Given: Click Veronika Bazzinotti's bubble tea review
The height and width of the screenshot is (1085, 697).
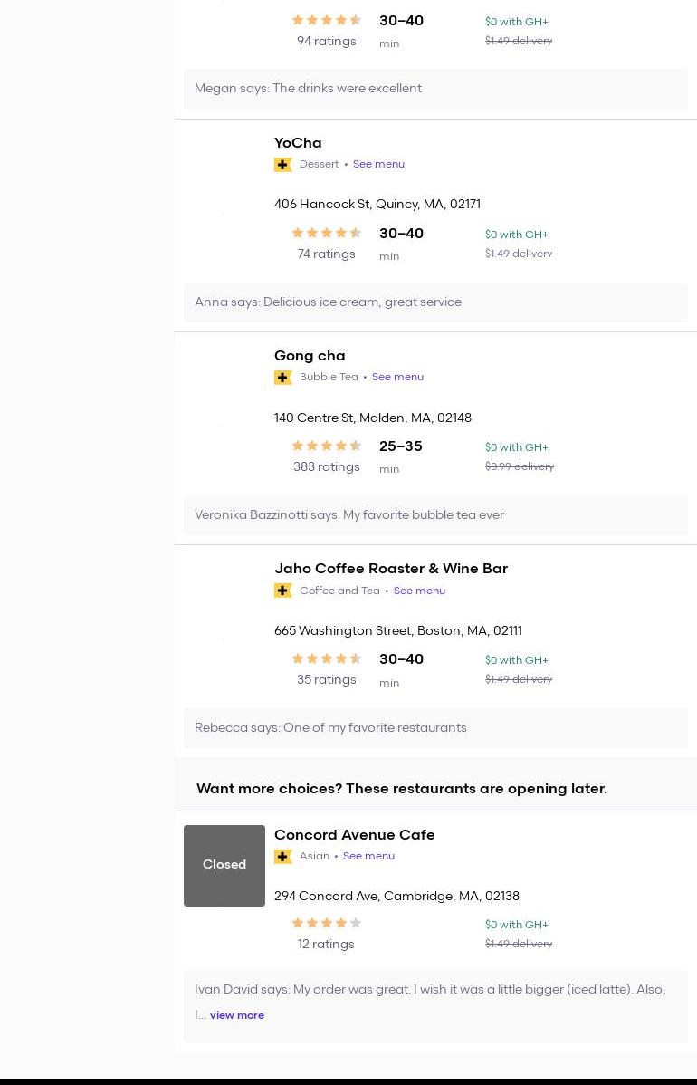Looking at the screenshot, I should [349, 515].
